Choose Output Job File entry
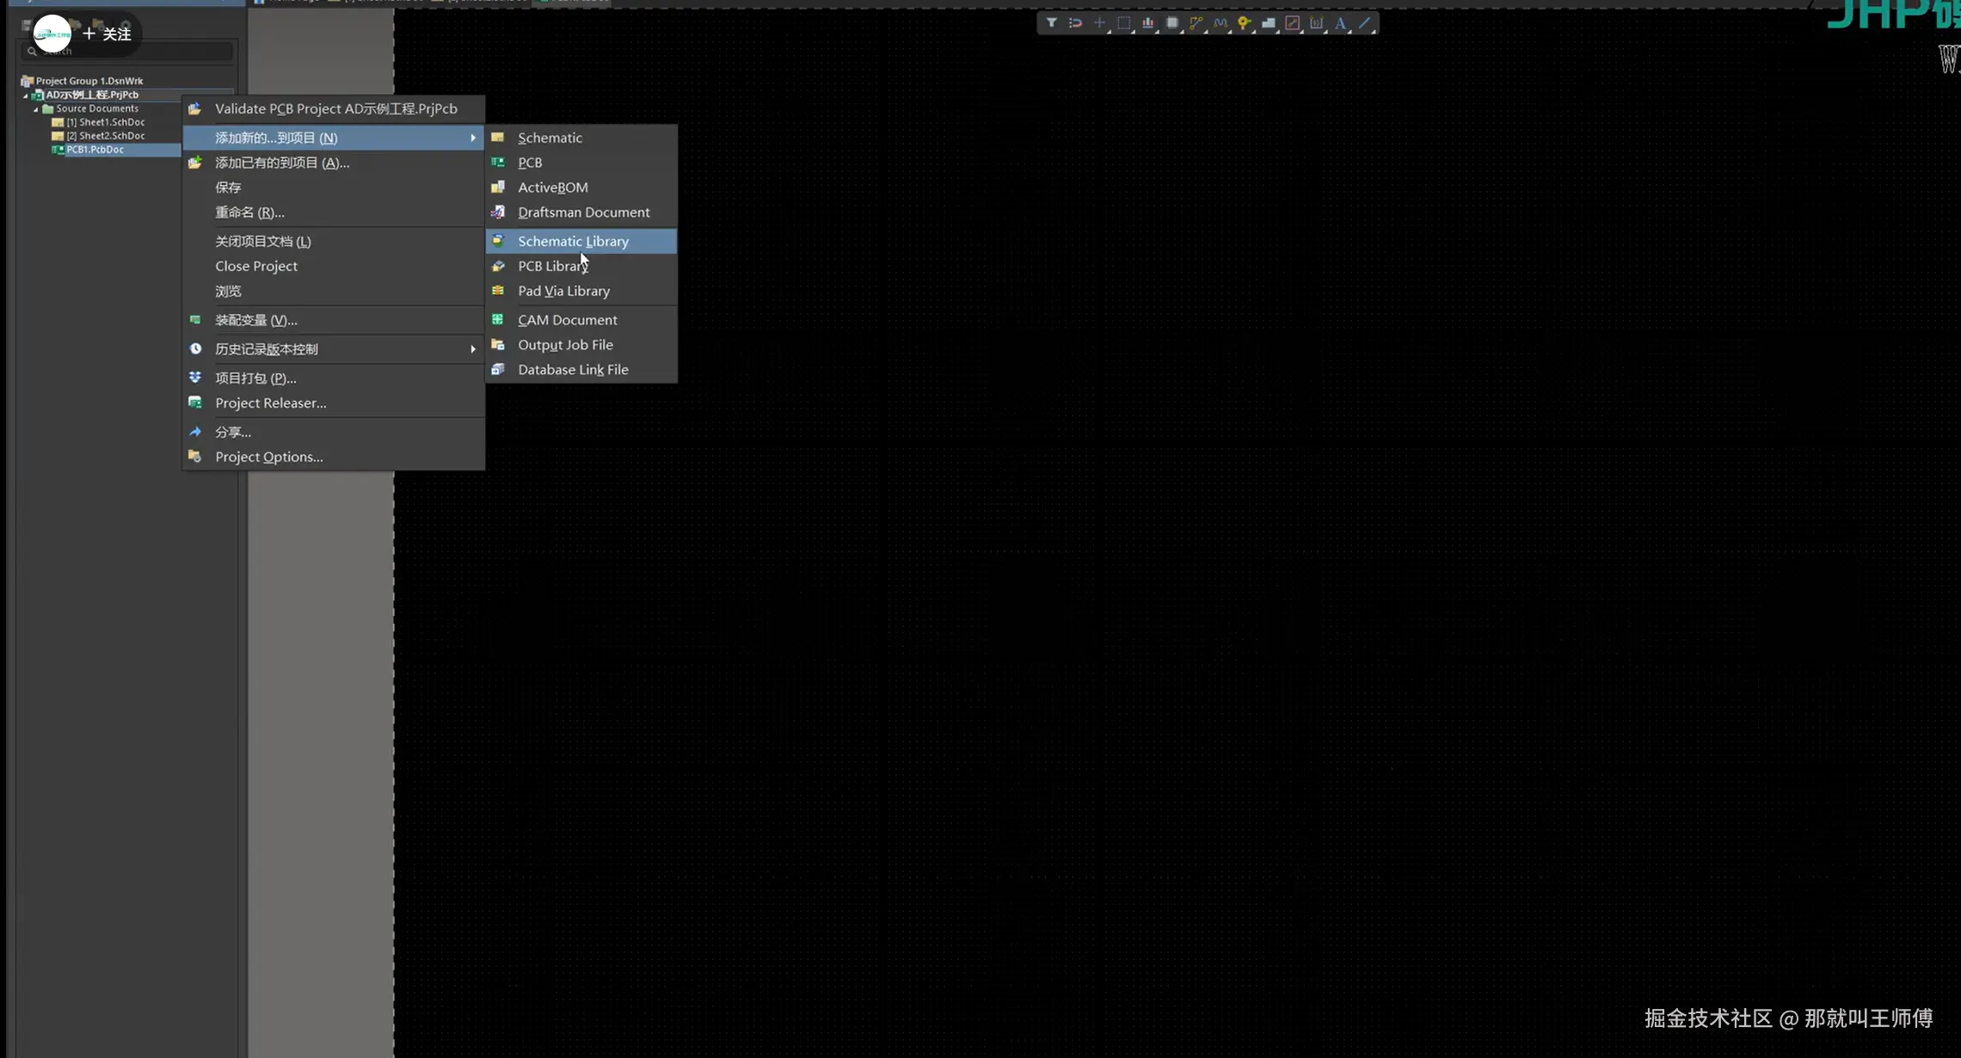This screenshot has width=1961, height=1058. (581, 345)
